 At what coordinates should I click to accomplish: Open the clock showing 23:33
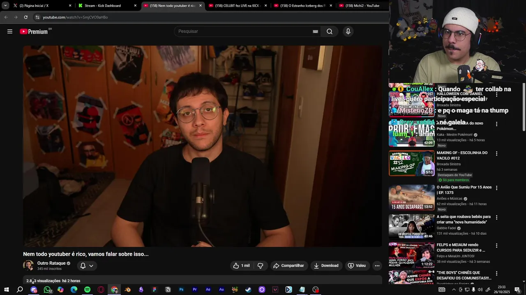click(502, 290)
